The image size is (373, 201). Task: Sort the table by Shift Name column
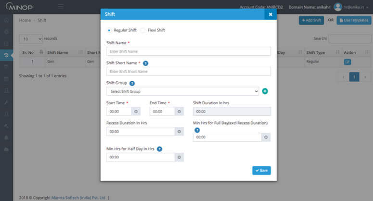tap(57, 52)
